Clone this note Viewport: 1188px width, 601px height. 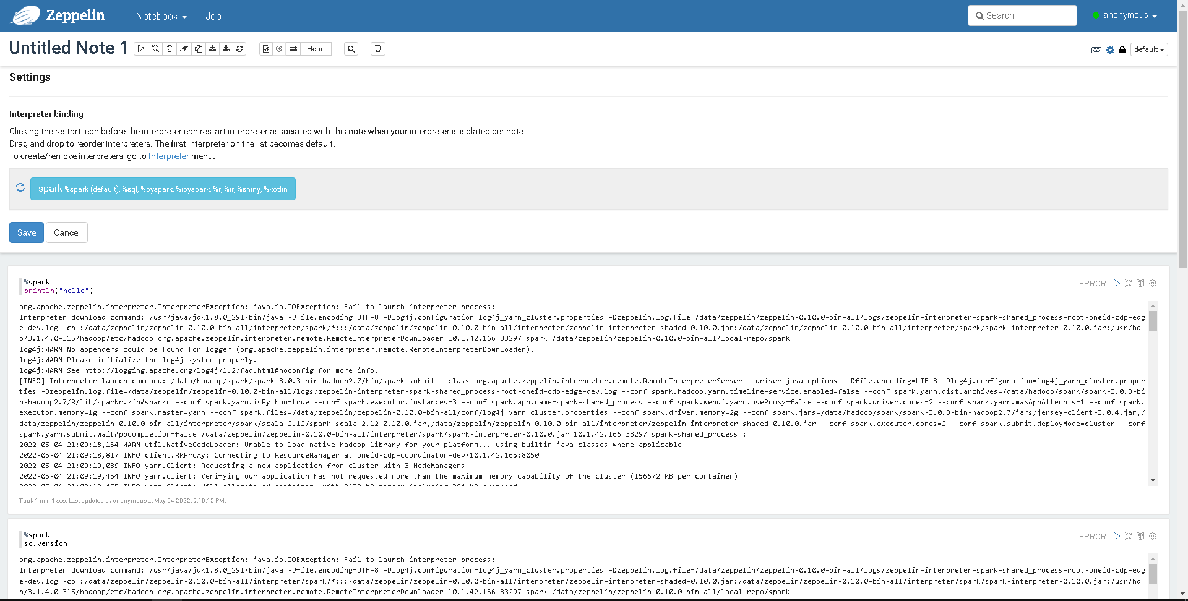coord(199,48)
